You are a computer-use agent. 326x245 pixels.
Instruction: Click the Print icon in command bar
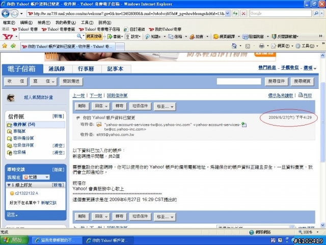[261, 46]
